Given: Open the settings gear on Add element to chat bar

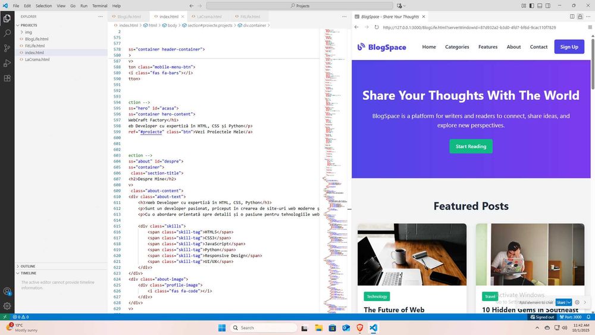Looking at the screenshot, I should point(577,302).
